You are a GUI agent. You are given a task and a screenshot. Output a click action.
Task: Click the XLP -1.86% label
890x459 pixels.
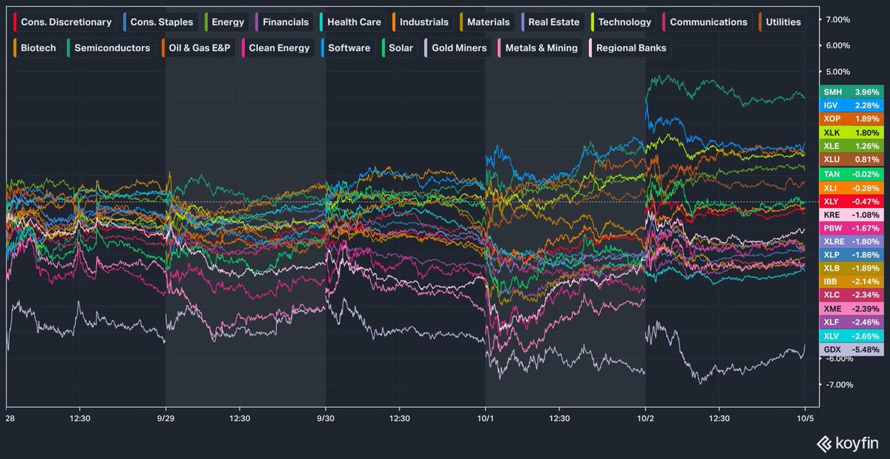[x=851, y=255]
